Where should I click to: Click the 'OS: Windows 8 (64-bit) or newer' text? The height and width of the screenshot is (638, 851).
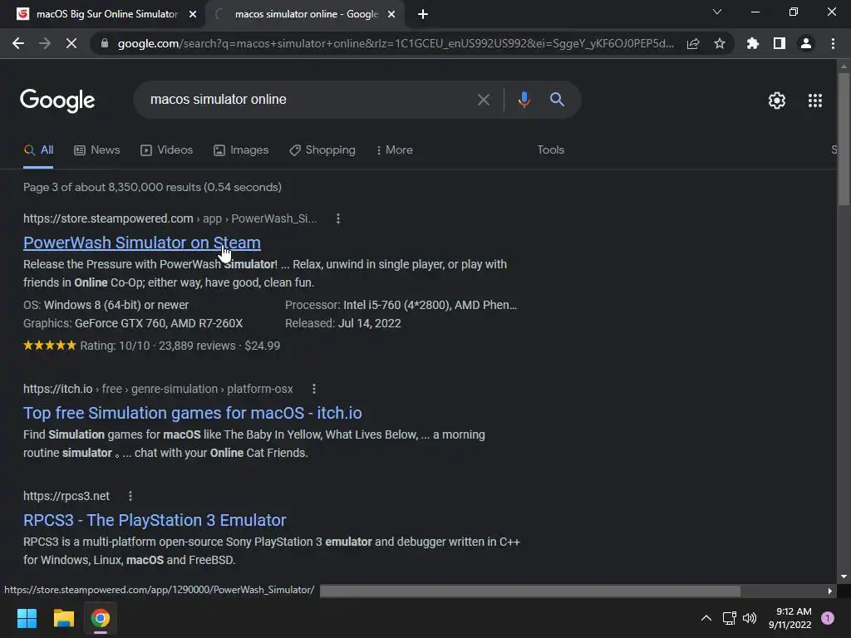pos(106,305)
